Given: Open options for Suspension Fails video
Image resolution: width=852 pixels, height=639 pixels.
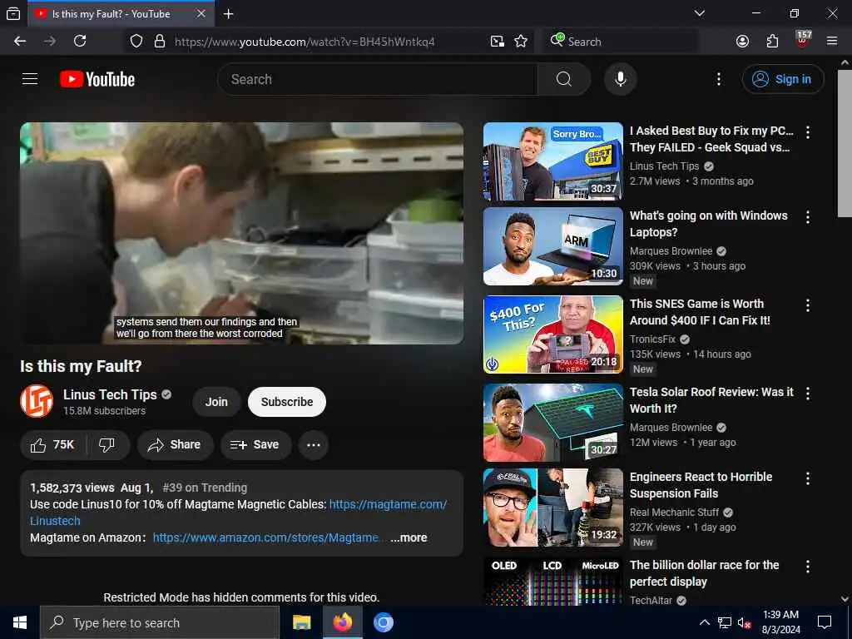Looking at the screenshot, I should point(808,478).
